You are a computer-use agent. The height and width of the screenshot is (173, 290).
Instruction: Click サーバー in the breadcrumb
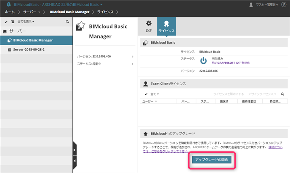tap(29, 12)
